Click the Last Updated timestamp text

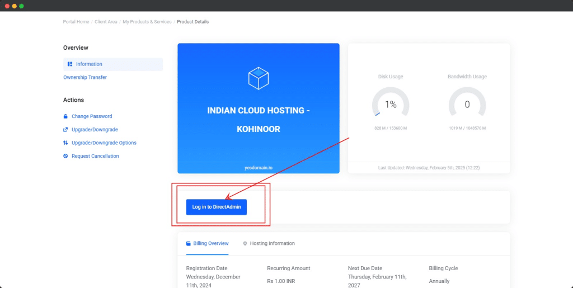click(429, 168)
